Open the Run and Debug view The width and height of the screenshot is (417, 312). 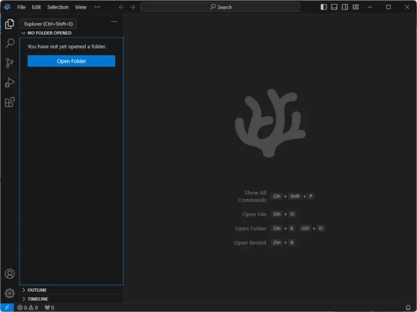[x=9, y=83]
